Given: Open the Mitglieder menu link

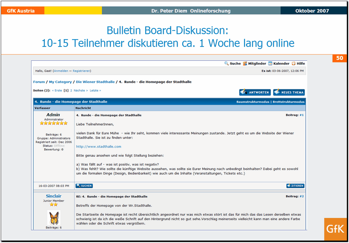Looking at the screenshot, I should 257,64.
